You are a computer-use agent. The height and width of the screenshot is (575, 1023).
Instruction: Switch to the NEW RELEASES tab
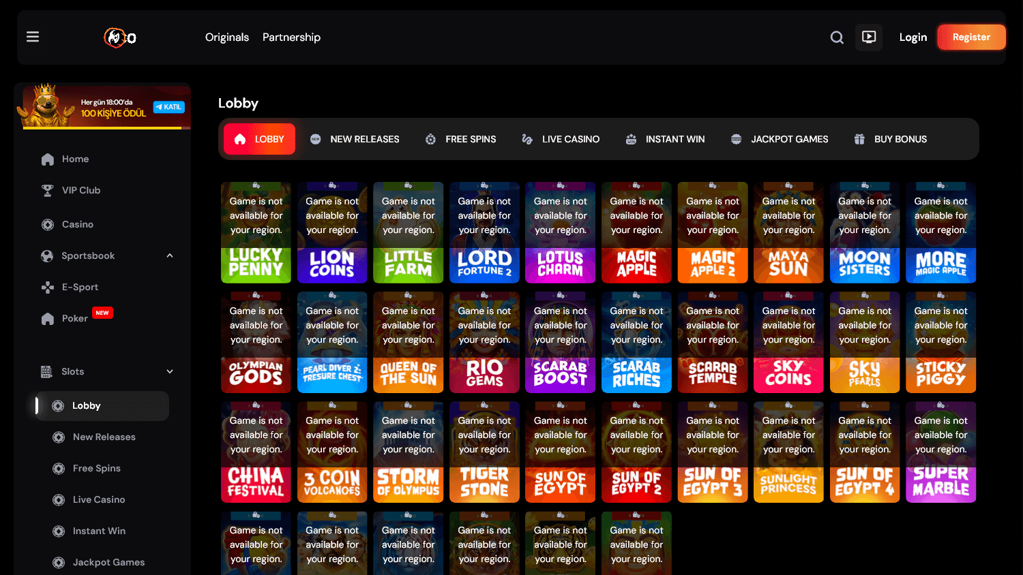(355, 138)
